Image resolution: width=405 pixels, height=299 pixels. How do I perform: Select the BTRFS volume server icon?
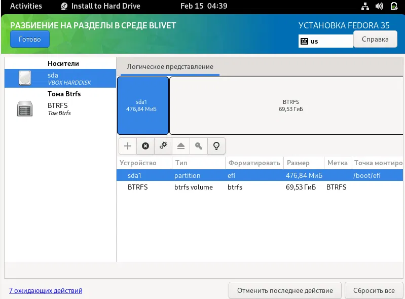coord(25,108)
